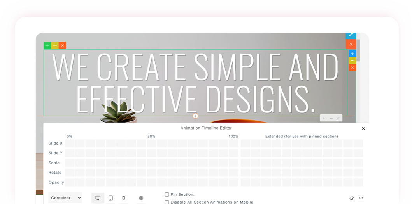Close the Animation Timeline Editor panel
The image size is (412, 204).
[363, 128]
